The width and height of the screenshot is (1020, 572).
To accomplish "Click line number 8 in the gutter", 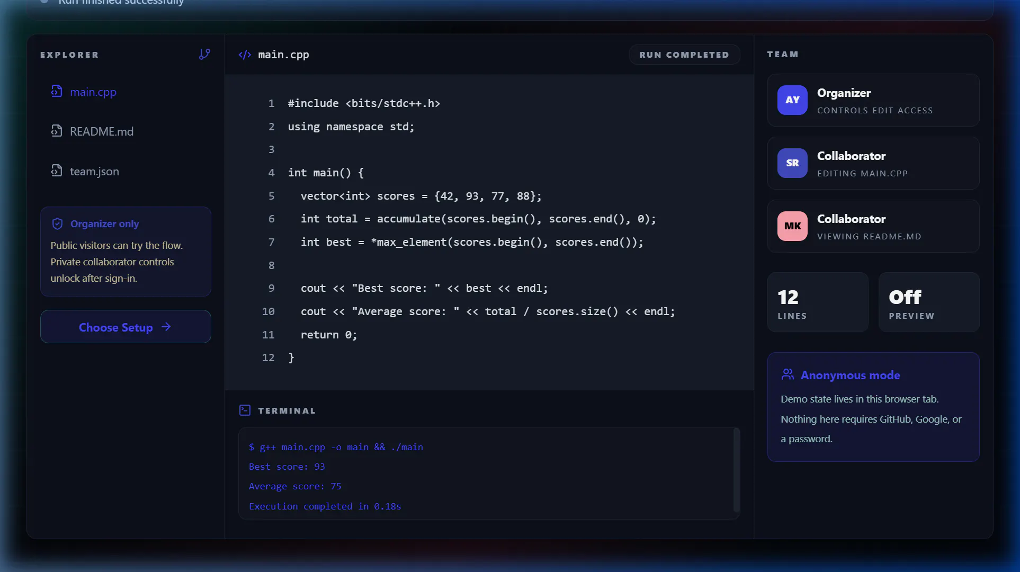I will 271,265.
